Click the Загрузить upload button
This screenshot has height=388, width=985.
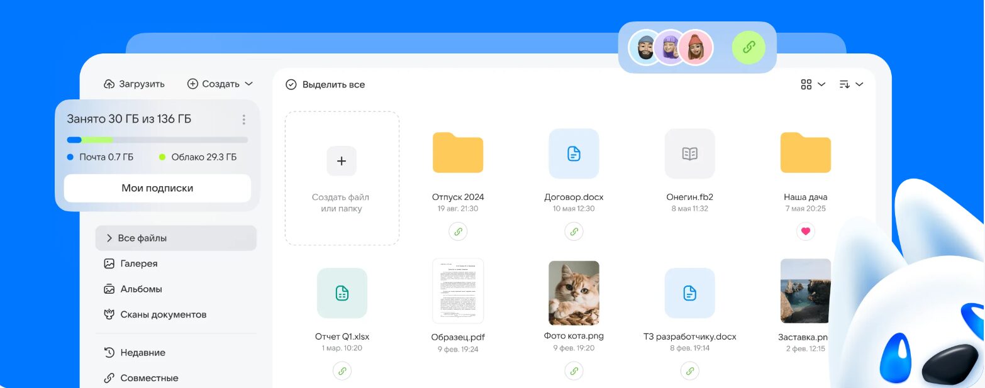coord(135,84)
